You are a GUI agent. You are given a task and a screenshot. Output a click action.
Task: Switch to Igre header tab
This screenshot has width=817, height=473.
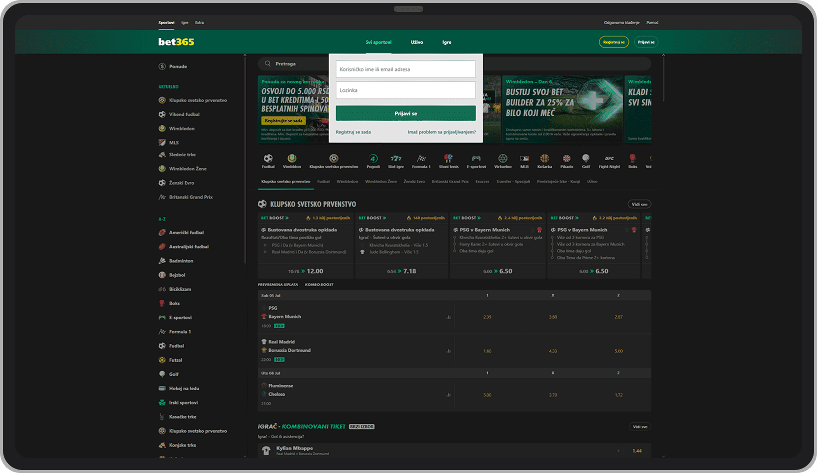(x=447, y=42)
